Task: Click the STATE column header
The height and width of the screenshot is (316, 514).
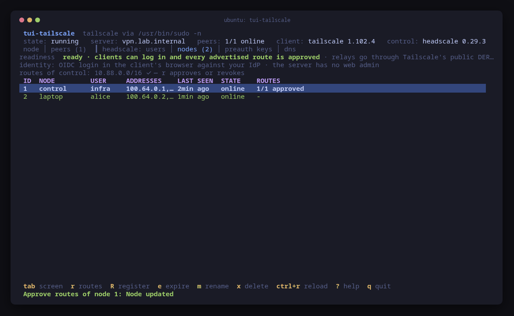Action: point(231,81)
